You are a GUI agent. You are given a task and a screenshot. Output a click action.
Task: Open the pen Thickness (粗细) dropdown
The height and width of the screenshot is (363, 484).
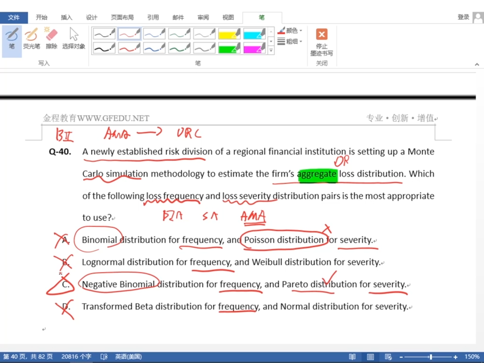click(290, 42)
